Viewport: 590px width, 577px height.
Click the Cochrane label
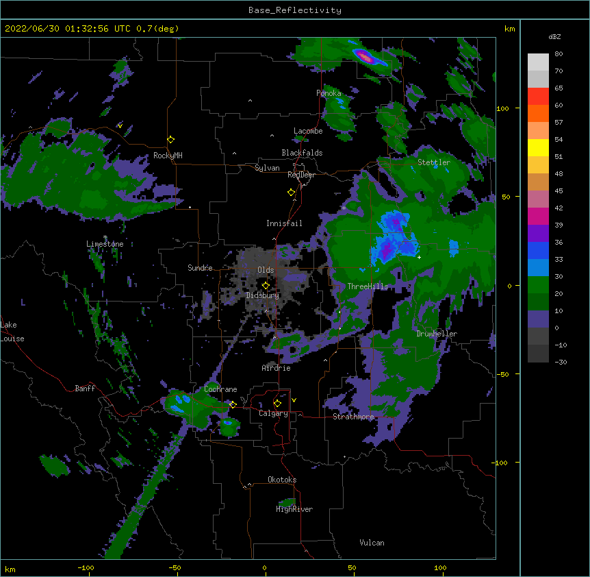[220, 389]
